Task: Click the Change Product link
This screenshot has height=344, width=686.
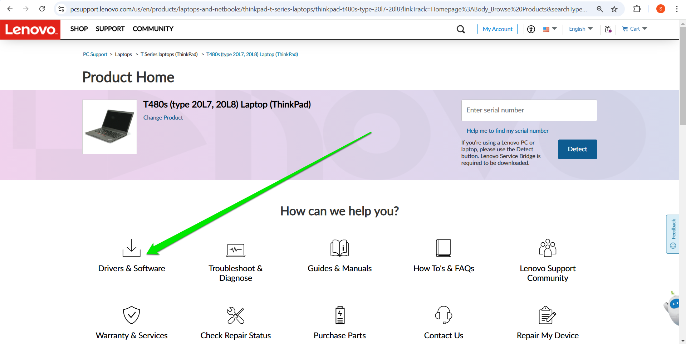Action: (x=163, y=117)
